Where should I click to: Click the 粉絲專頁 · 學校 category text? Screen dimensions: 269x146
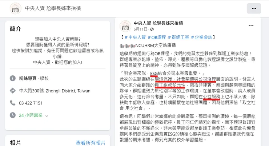click(x=34, y=78)
